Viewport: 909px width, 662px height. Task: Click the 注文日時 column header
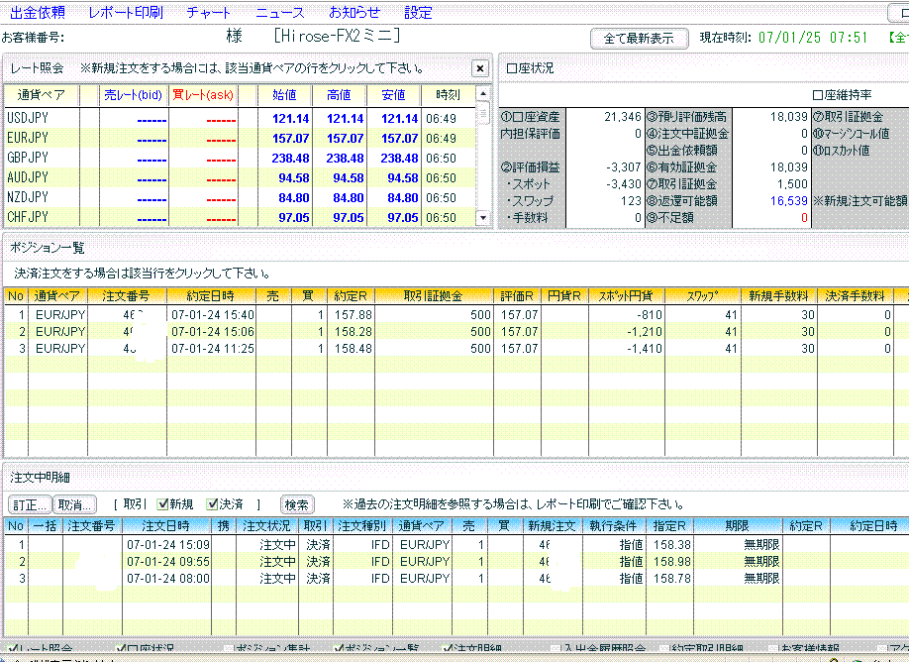165,526
